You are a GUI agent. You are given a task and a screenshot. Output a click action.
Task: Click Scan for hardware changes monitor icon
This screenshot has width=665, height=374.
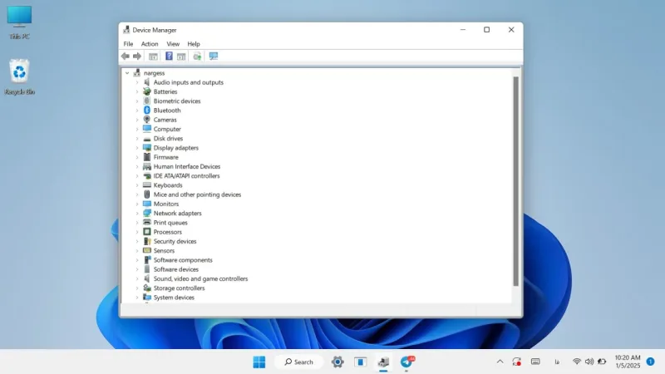point(214,56)
